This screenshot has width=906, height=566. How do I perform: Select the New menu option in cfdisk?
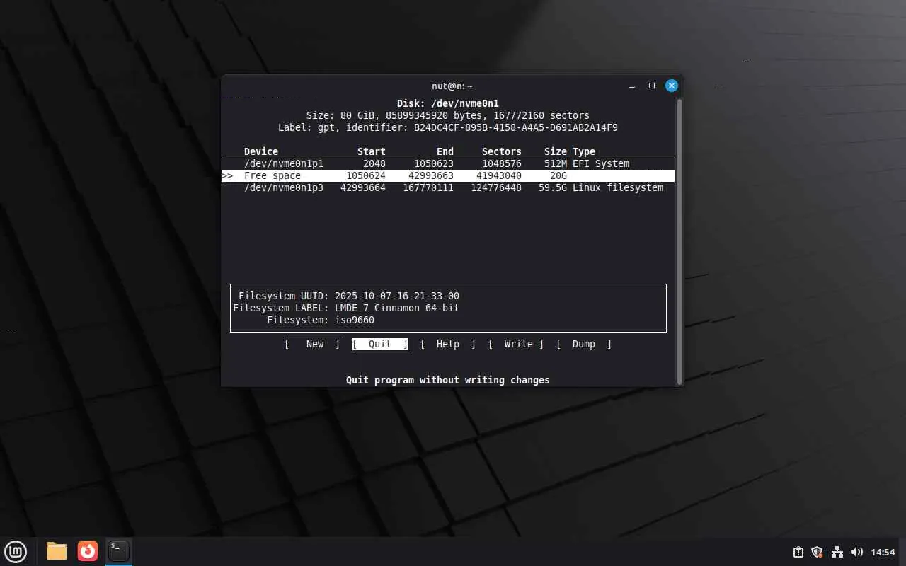pos(312,344)
